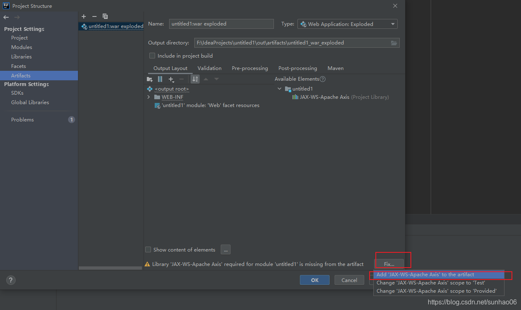Click the ellipsis button beside Show content
The image size is (521, 310).
[226, 249]
